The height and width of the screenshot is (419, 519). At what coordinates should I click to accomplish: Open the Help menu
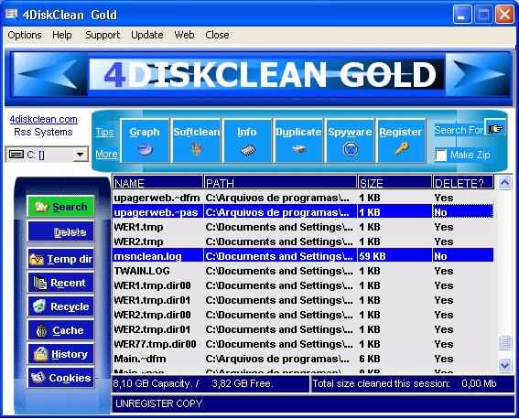pyautogui.click(x=62, y=35)
